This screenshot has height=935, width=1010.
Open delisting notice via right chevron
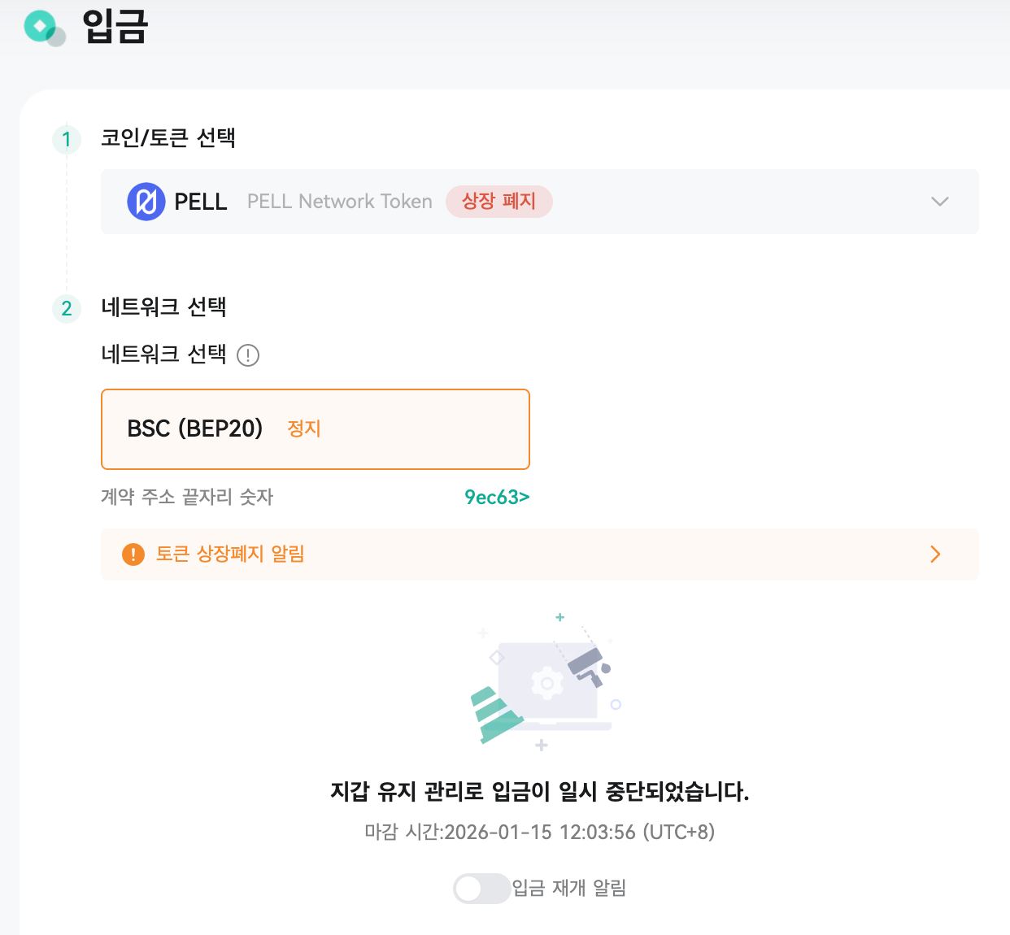point(935,554)
